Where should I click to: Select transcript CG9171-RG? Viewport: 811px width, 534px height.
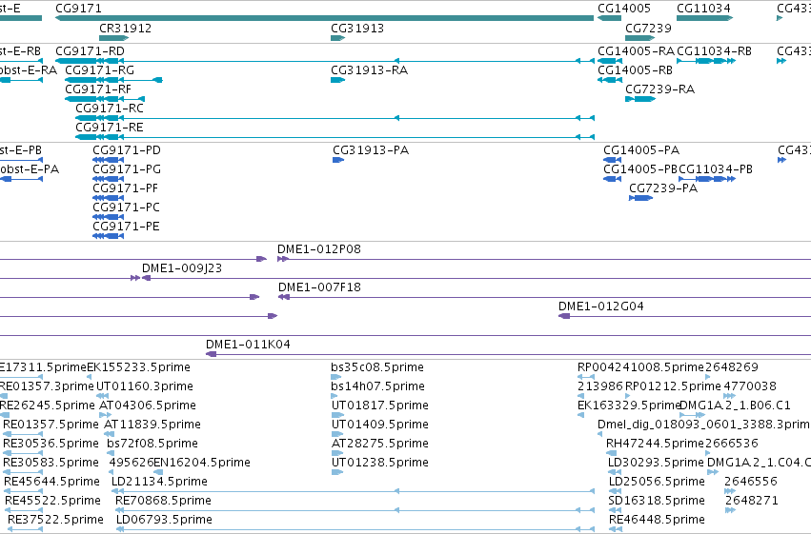(x=100, y=70)
